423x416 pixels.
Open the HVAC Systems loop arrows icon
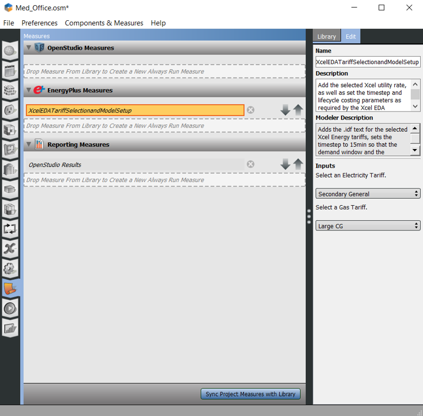pyautogui.click(x=10, y=228)
